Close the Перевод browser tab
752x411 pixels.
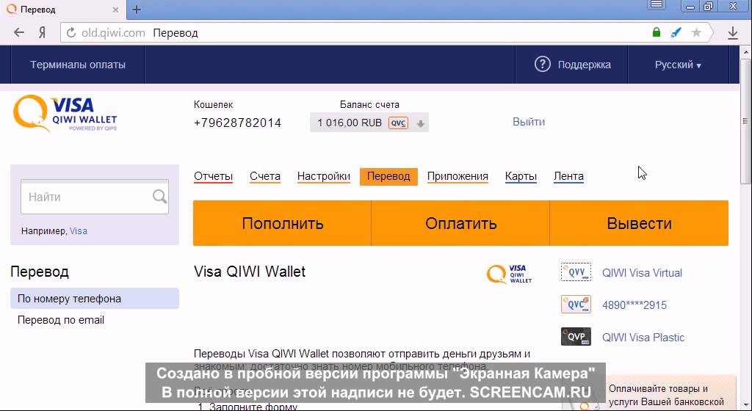pyautogui.click(x=115, y=10)
